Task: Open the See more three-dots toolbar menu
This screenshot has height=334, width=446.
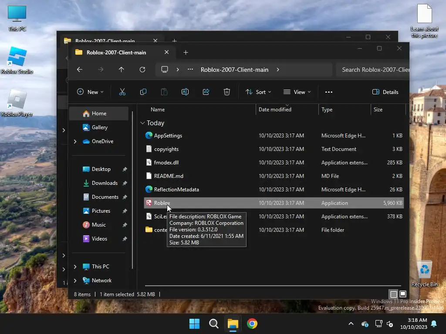Action: coord(329,92)
